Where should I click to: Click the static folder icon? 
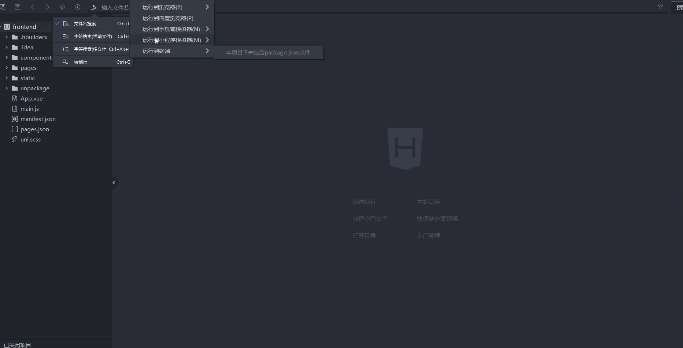pos(15,78)
